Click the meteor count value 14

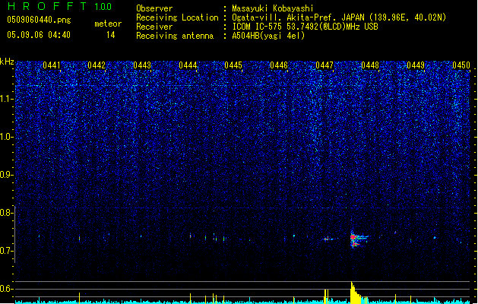click(x=111, y=35)
